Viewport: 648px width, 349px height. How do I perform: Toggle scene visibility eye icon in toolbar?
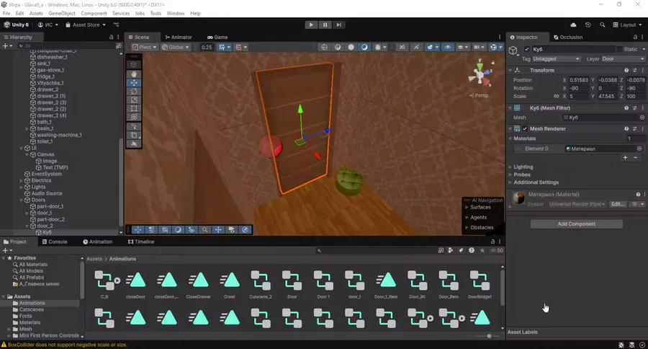448,47
